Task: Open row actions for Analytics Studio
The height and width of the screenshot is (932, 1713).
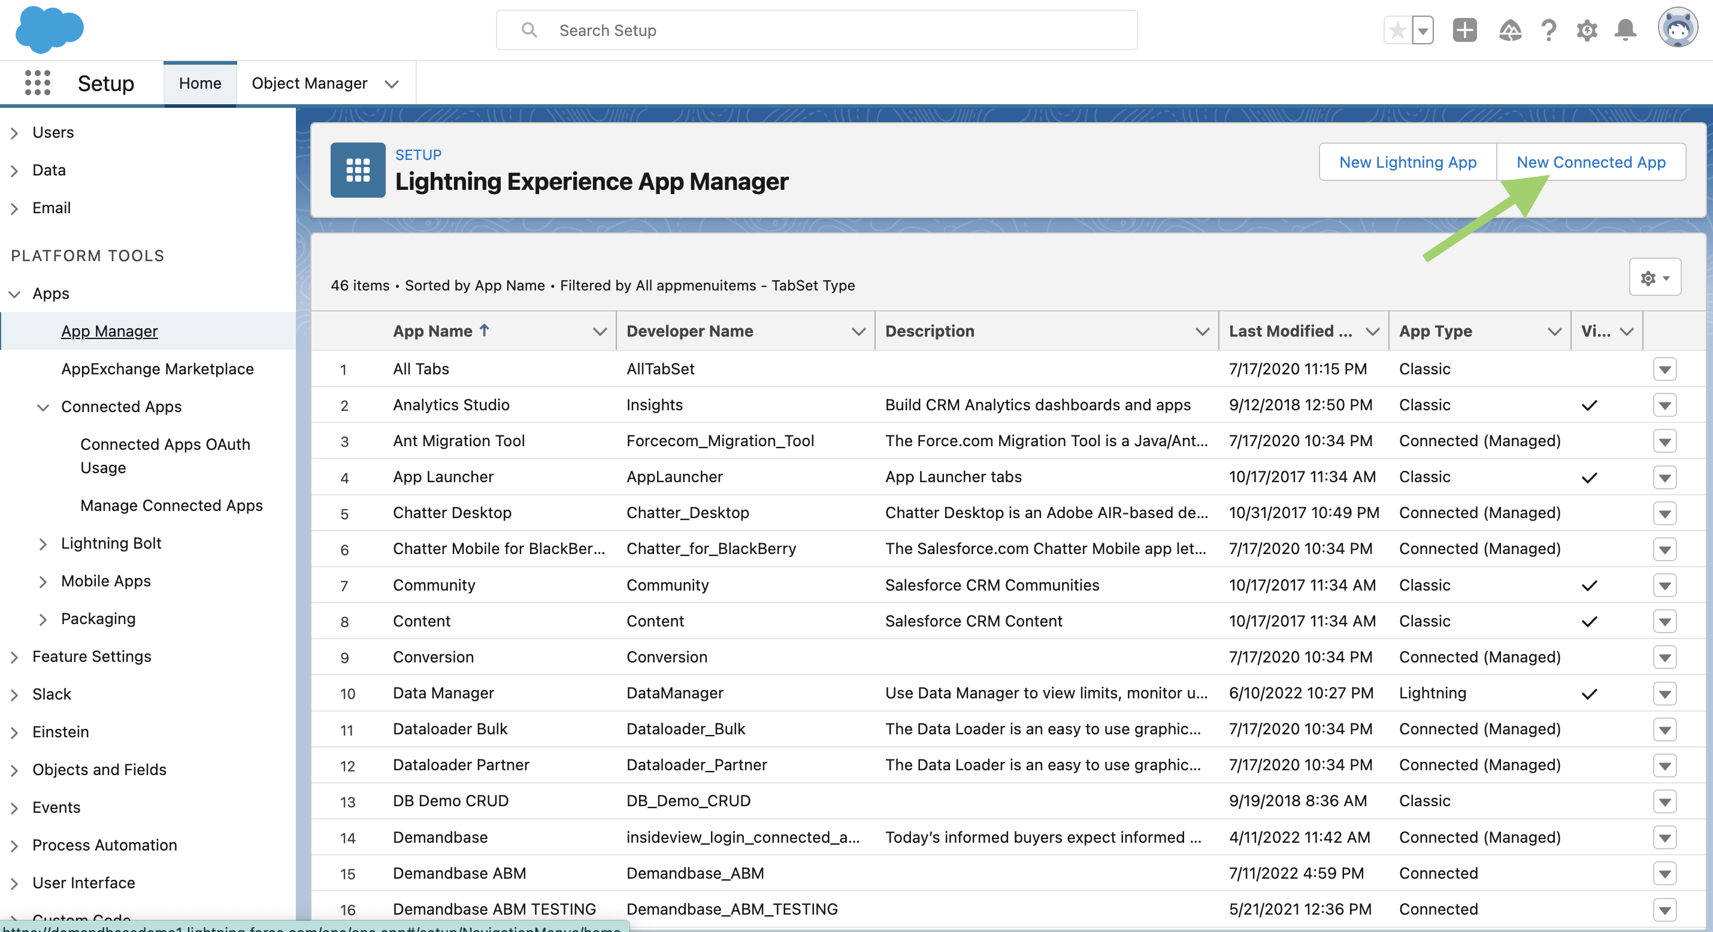Action: tap(1664, 405)
